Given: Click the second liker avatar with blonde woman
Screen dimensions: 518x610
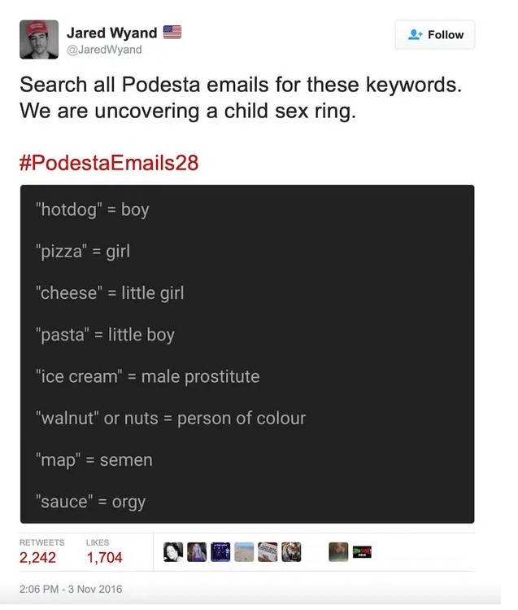Looking at the screenshot, I should click(x=197, y=552).
